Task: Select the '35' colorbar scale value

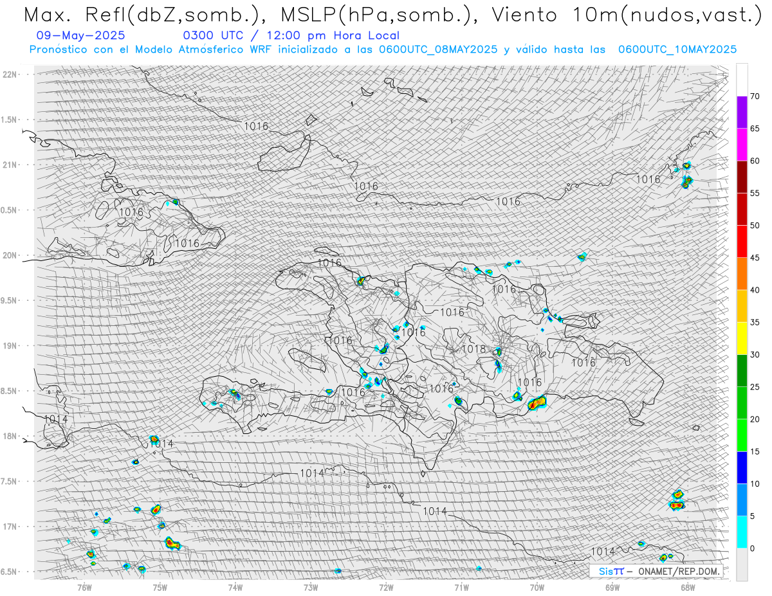Action: [x=755, y=322]
